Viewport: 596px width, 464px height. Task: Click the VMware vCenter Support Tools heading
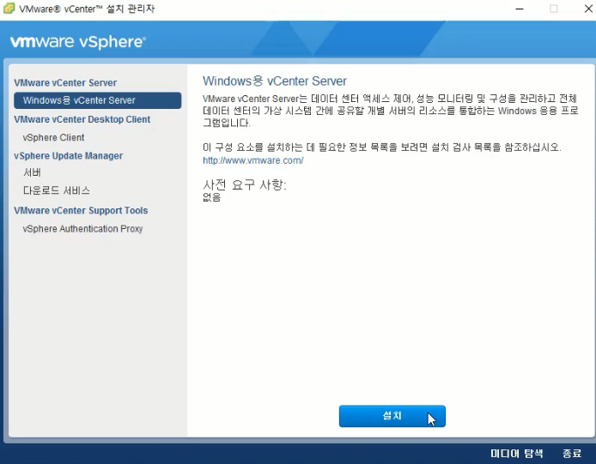click(81, 210)
